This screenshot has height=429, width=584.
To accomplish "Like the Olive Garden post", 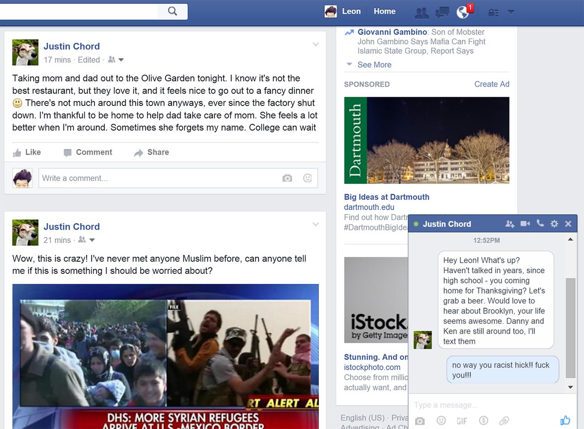I will coord(27,152).
